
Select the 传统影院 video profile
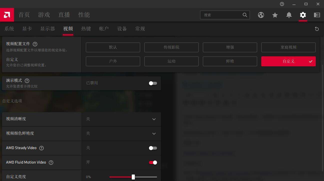point(171,47)
